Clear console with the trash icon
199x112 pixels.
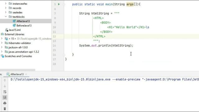[x=5, y=109]
